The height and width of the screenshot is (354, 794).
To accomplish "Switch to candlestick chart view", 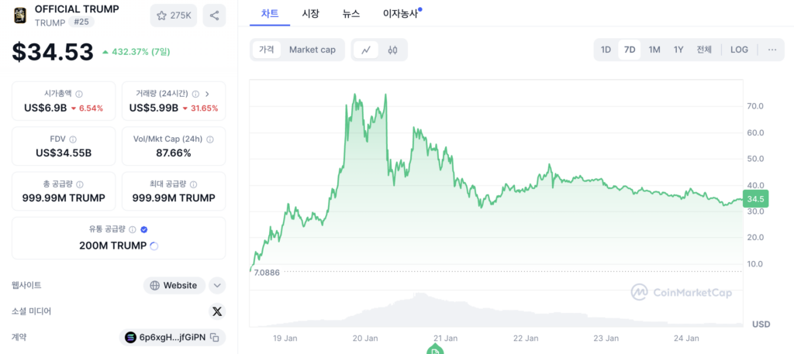I will pyautogui.click(x=392, y=50).
